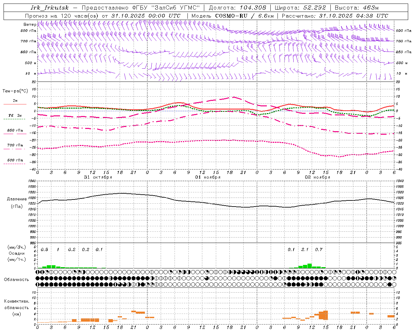Click the Irk_Irkutsk station title
Image resolution: width=413 pixels, height=330 pixels.
coord(50,8)
